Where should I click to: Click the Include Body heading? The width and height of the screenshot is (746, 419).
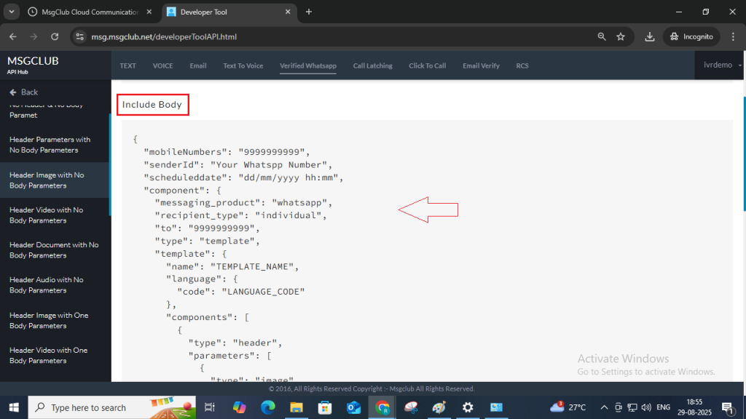point(152,105)
